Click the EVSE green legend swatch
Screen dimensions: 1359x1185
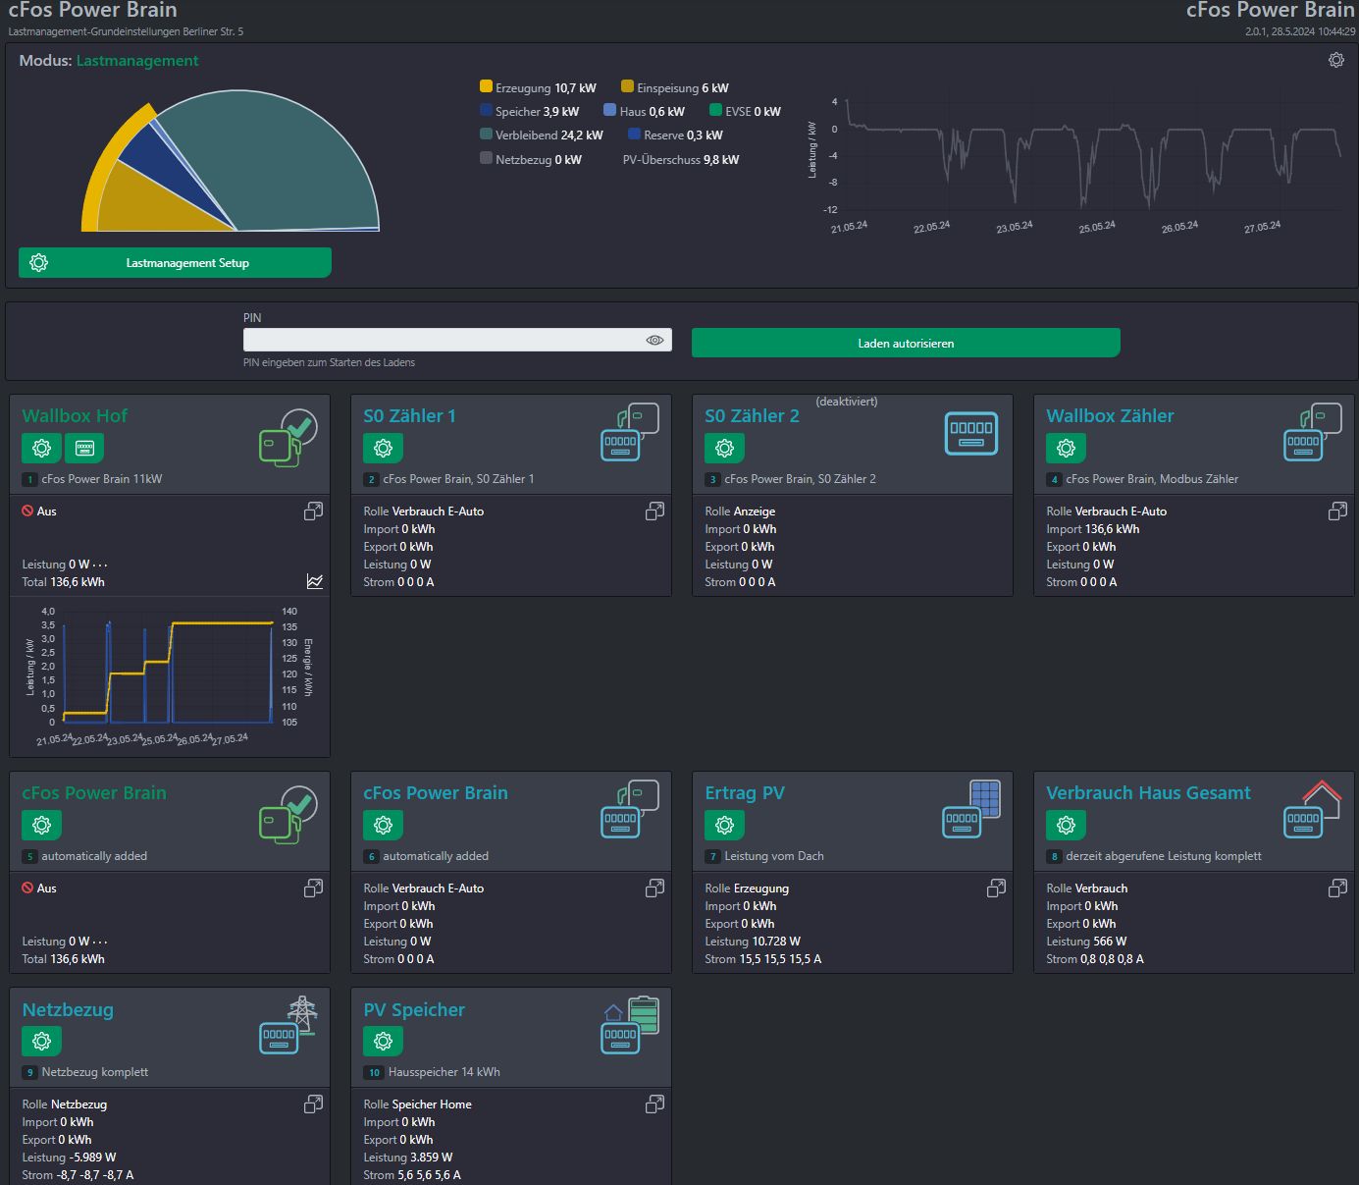715,110
